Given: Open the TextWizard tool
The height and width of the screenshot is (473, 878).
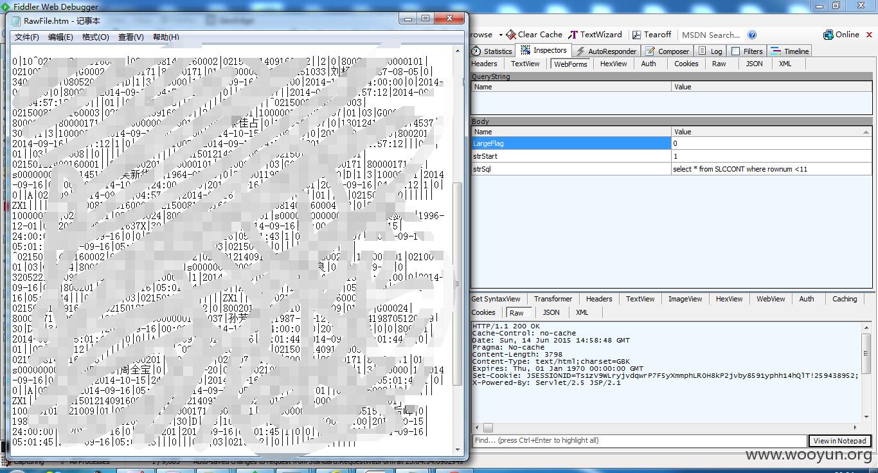Looking at the screenshot, I should click(x=596, y=35).
